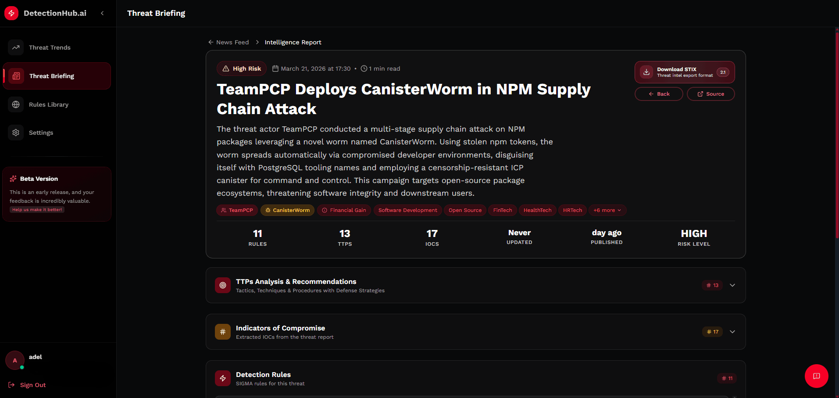Click the TeamPCP threat actor tag
Viewport: 839px width, 398px height.
237,210
